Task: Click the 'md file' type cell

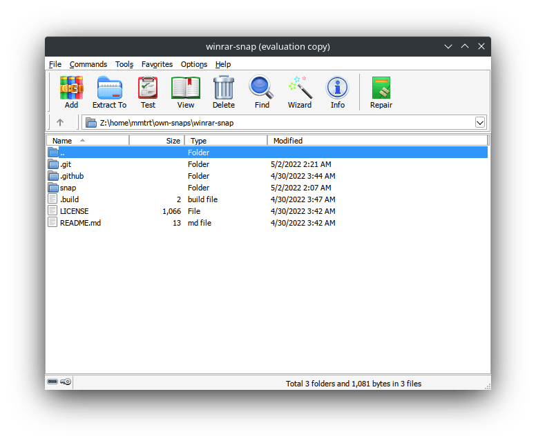Action: click(x=200, y=223)
